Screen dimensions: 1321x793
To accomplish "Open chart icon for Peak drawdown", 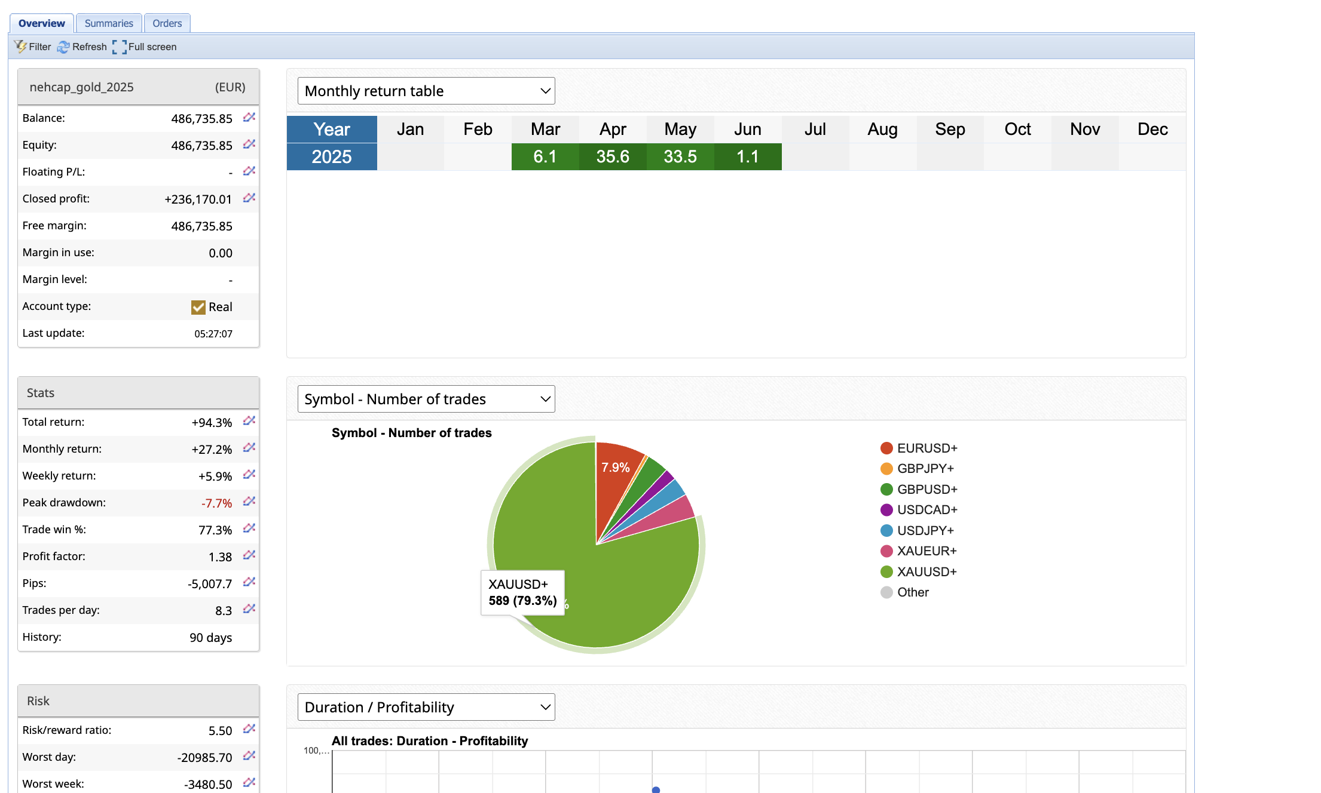I will click(249, 502).
